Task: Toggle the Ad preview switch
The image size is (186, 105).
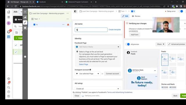Action: point(128,44)
